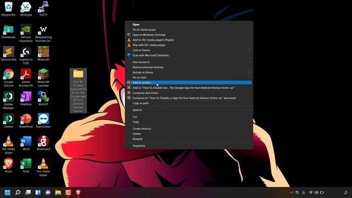The height and width of the screenshot is (198, 352).
Task: Select the Word desktop icon
Action: tap(26, 143)
